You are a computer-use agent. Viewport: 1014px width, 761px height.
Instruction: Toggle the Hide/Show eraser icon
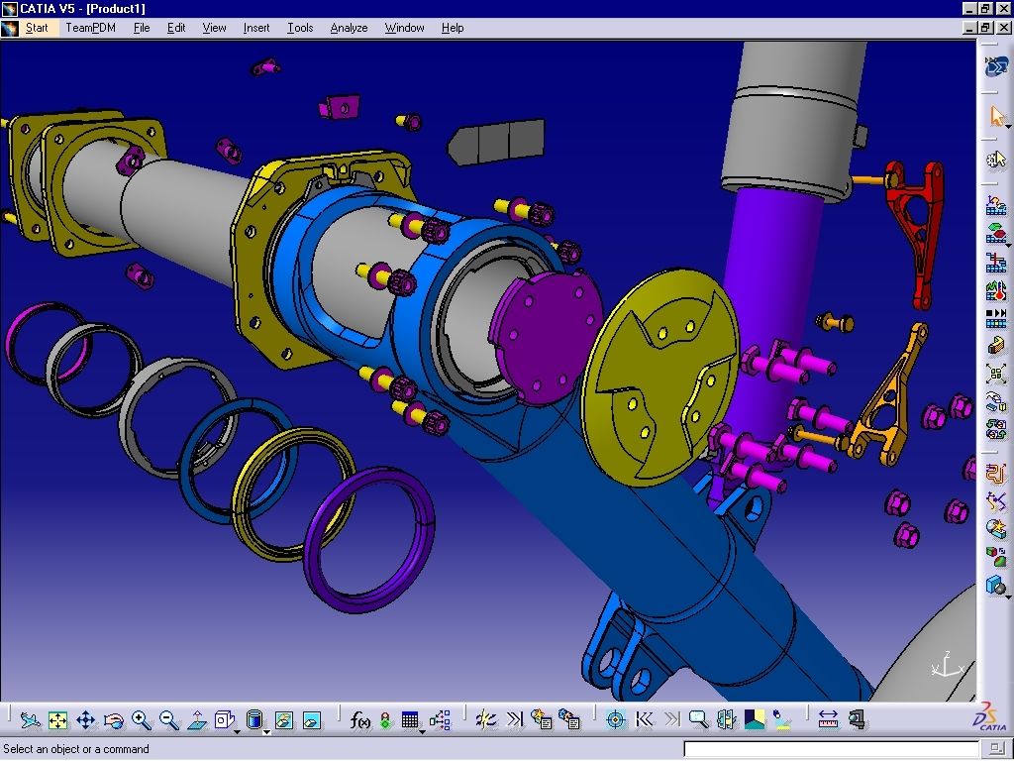coord(283,720)
